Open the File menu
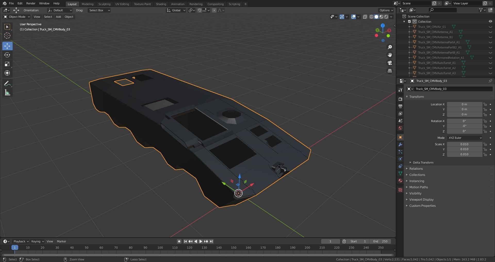The width and height of the screenshot is (495, 262). pos(11,3)
